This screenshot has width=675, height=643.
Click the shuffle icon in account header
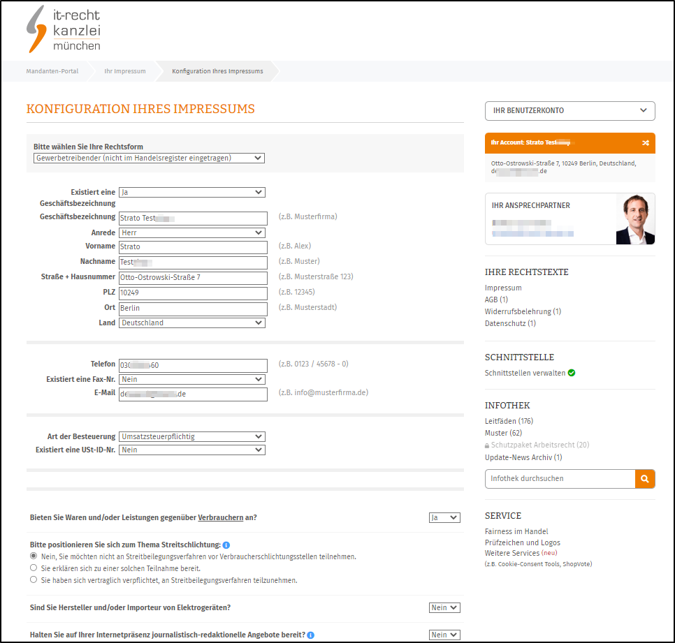pos(645,142)
